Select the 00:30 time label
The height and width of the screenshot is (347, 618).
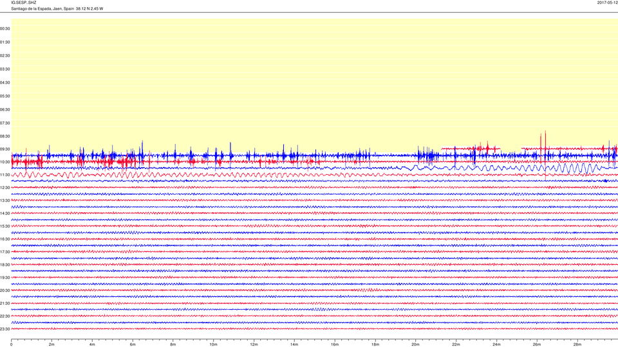pos(5,29)
